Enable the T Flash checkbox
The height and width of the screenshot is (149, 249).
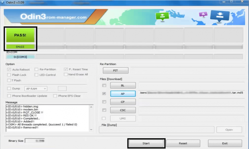pos(9,80)
